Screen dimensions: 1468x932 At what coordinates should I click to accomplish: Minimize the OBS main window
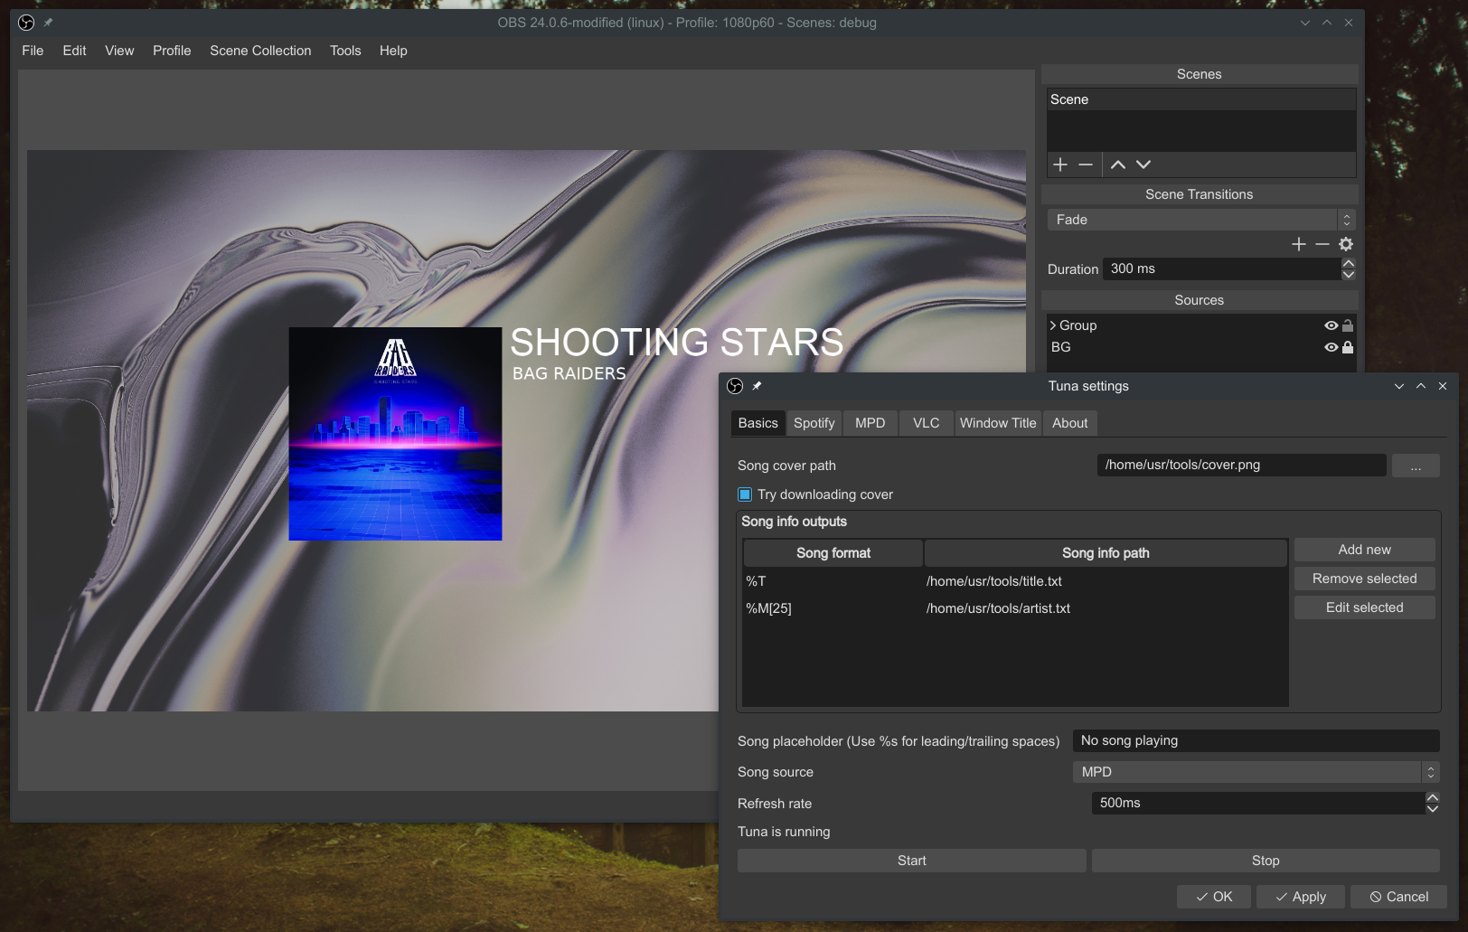(x=1305, y=23)
